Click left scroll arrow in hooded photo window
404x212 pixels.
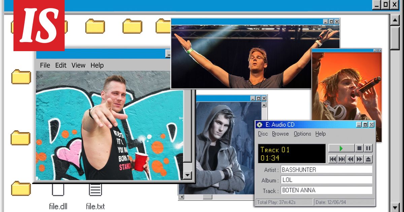click(181, 197)
